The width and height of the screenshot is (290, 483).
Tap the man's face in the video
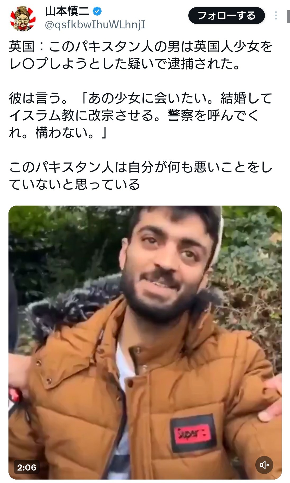pos(169,263)
